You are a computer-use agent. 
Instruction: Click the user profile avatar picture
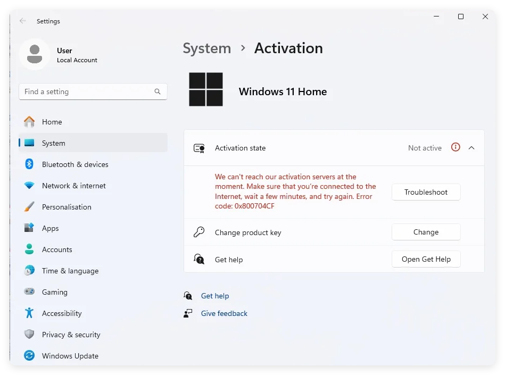coord(35,54)
